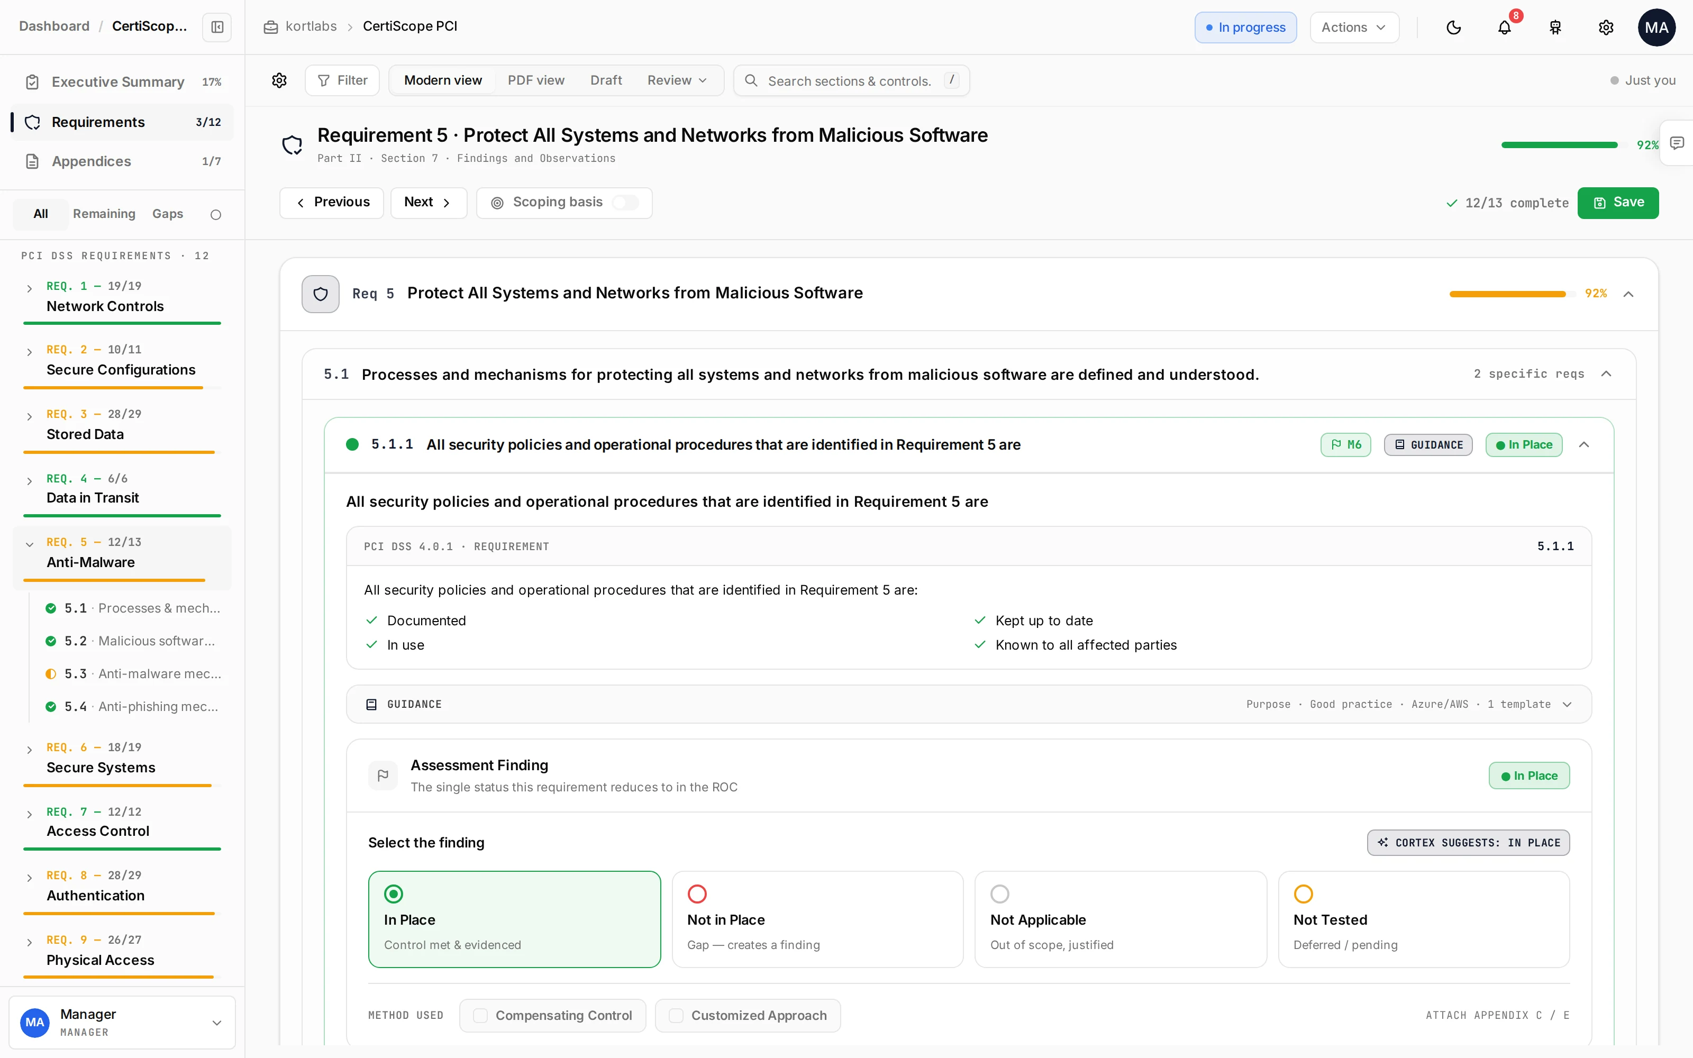Go to Previous requirement

coord(332,203)
